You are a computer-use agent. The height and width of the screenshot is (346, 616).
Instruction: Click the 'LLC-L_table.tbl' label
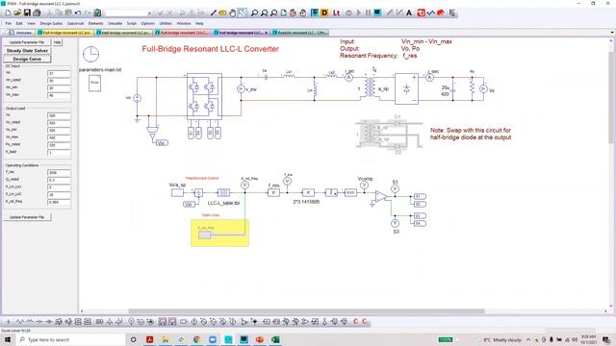[x=223, y=203]
